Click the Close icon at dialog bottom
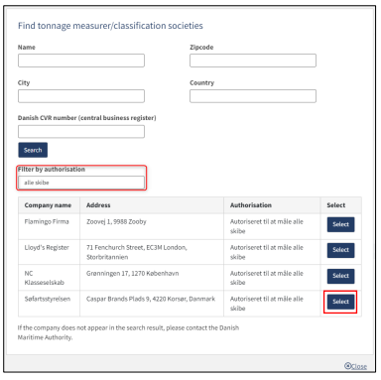The width and height of the screenshot is (381, 380). (x=347, y=365)
